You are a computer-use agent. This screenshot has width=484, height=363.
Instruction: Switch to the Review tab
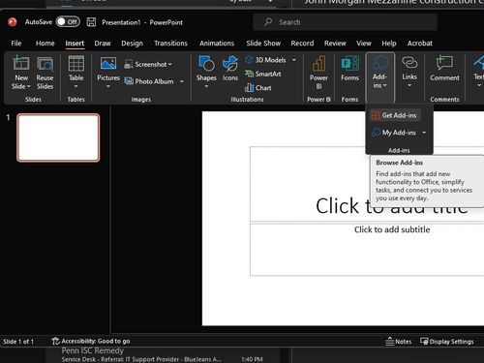[335, 44]
